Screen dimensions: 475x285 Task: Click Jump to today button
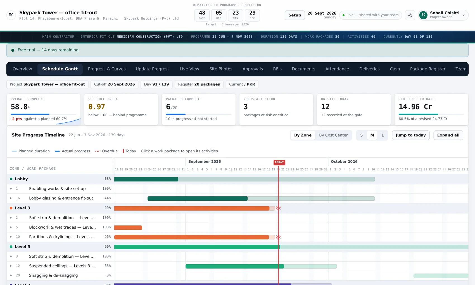coord(411,135)
